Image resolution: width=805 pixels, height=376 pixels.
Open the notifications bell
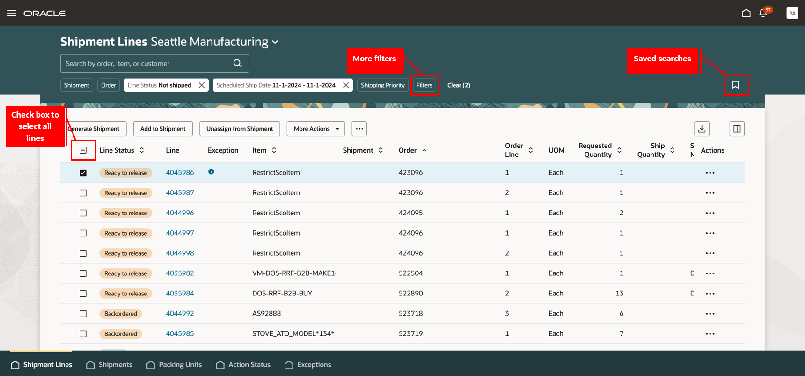[x=763, y=13]
